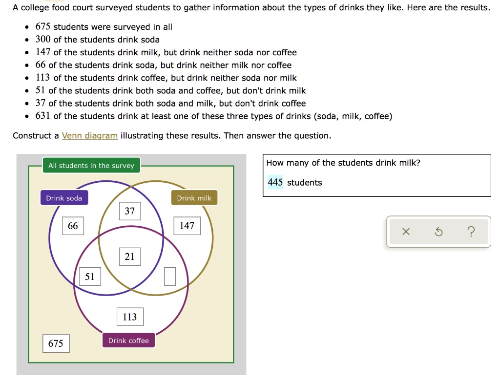Click the undo/reset icon
This screenshot has height=385, width=500.
click(438, 232)
